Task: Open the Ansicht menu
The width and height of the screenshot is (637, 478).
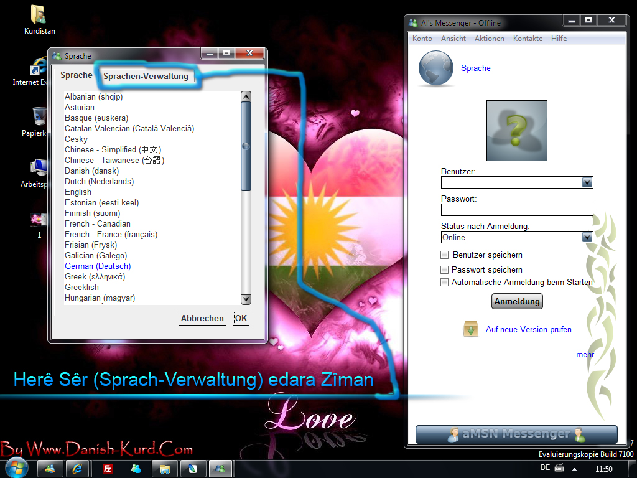Action: [x=453, y=38]
